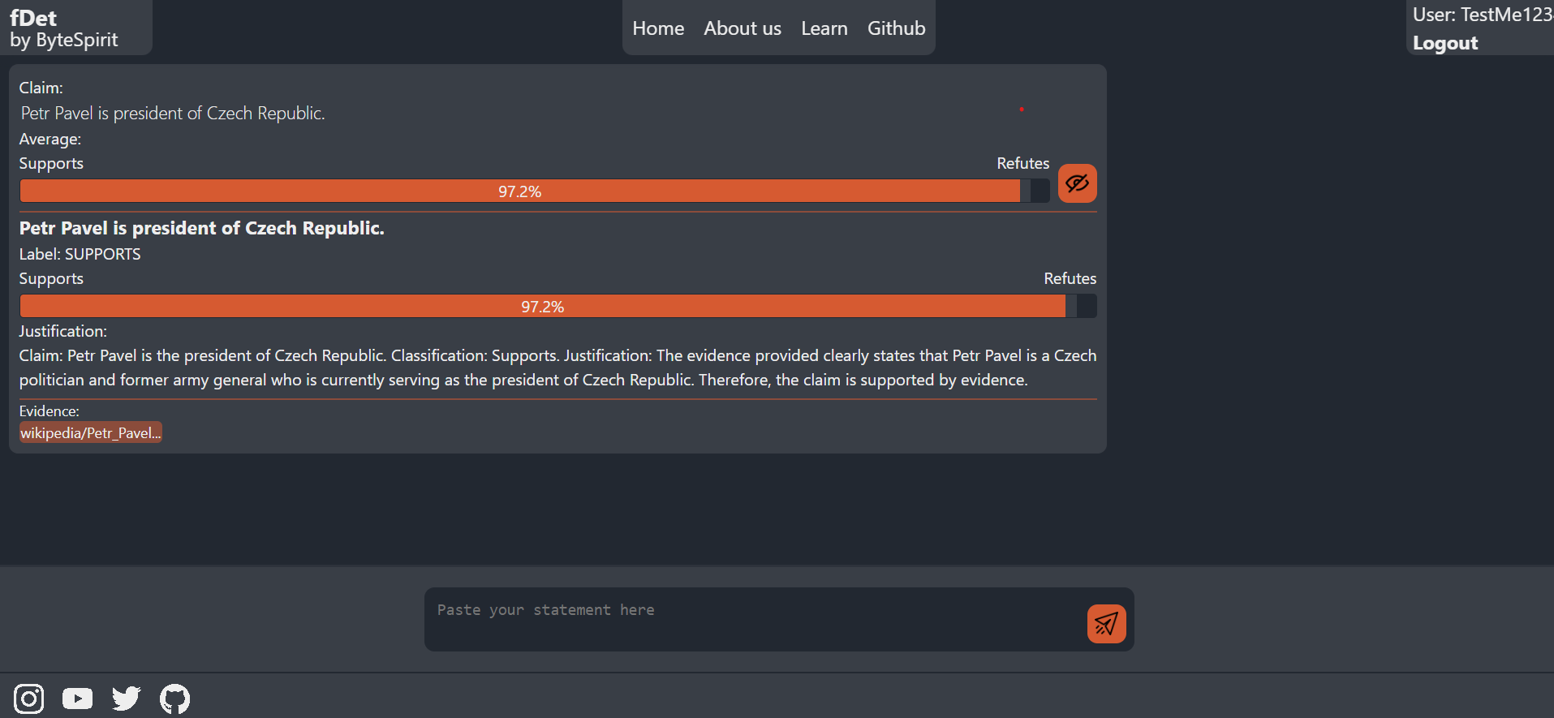The width and height of the screenshot is (1554, 718).
Task: Open the Twitter bird icon in the footer
Action: click(127, 699)
